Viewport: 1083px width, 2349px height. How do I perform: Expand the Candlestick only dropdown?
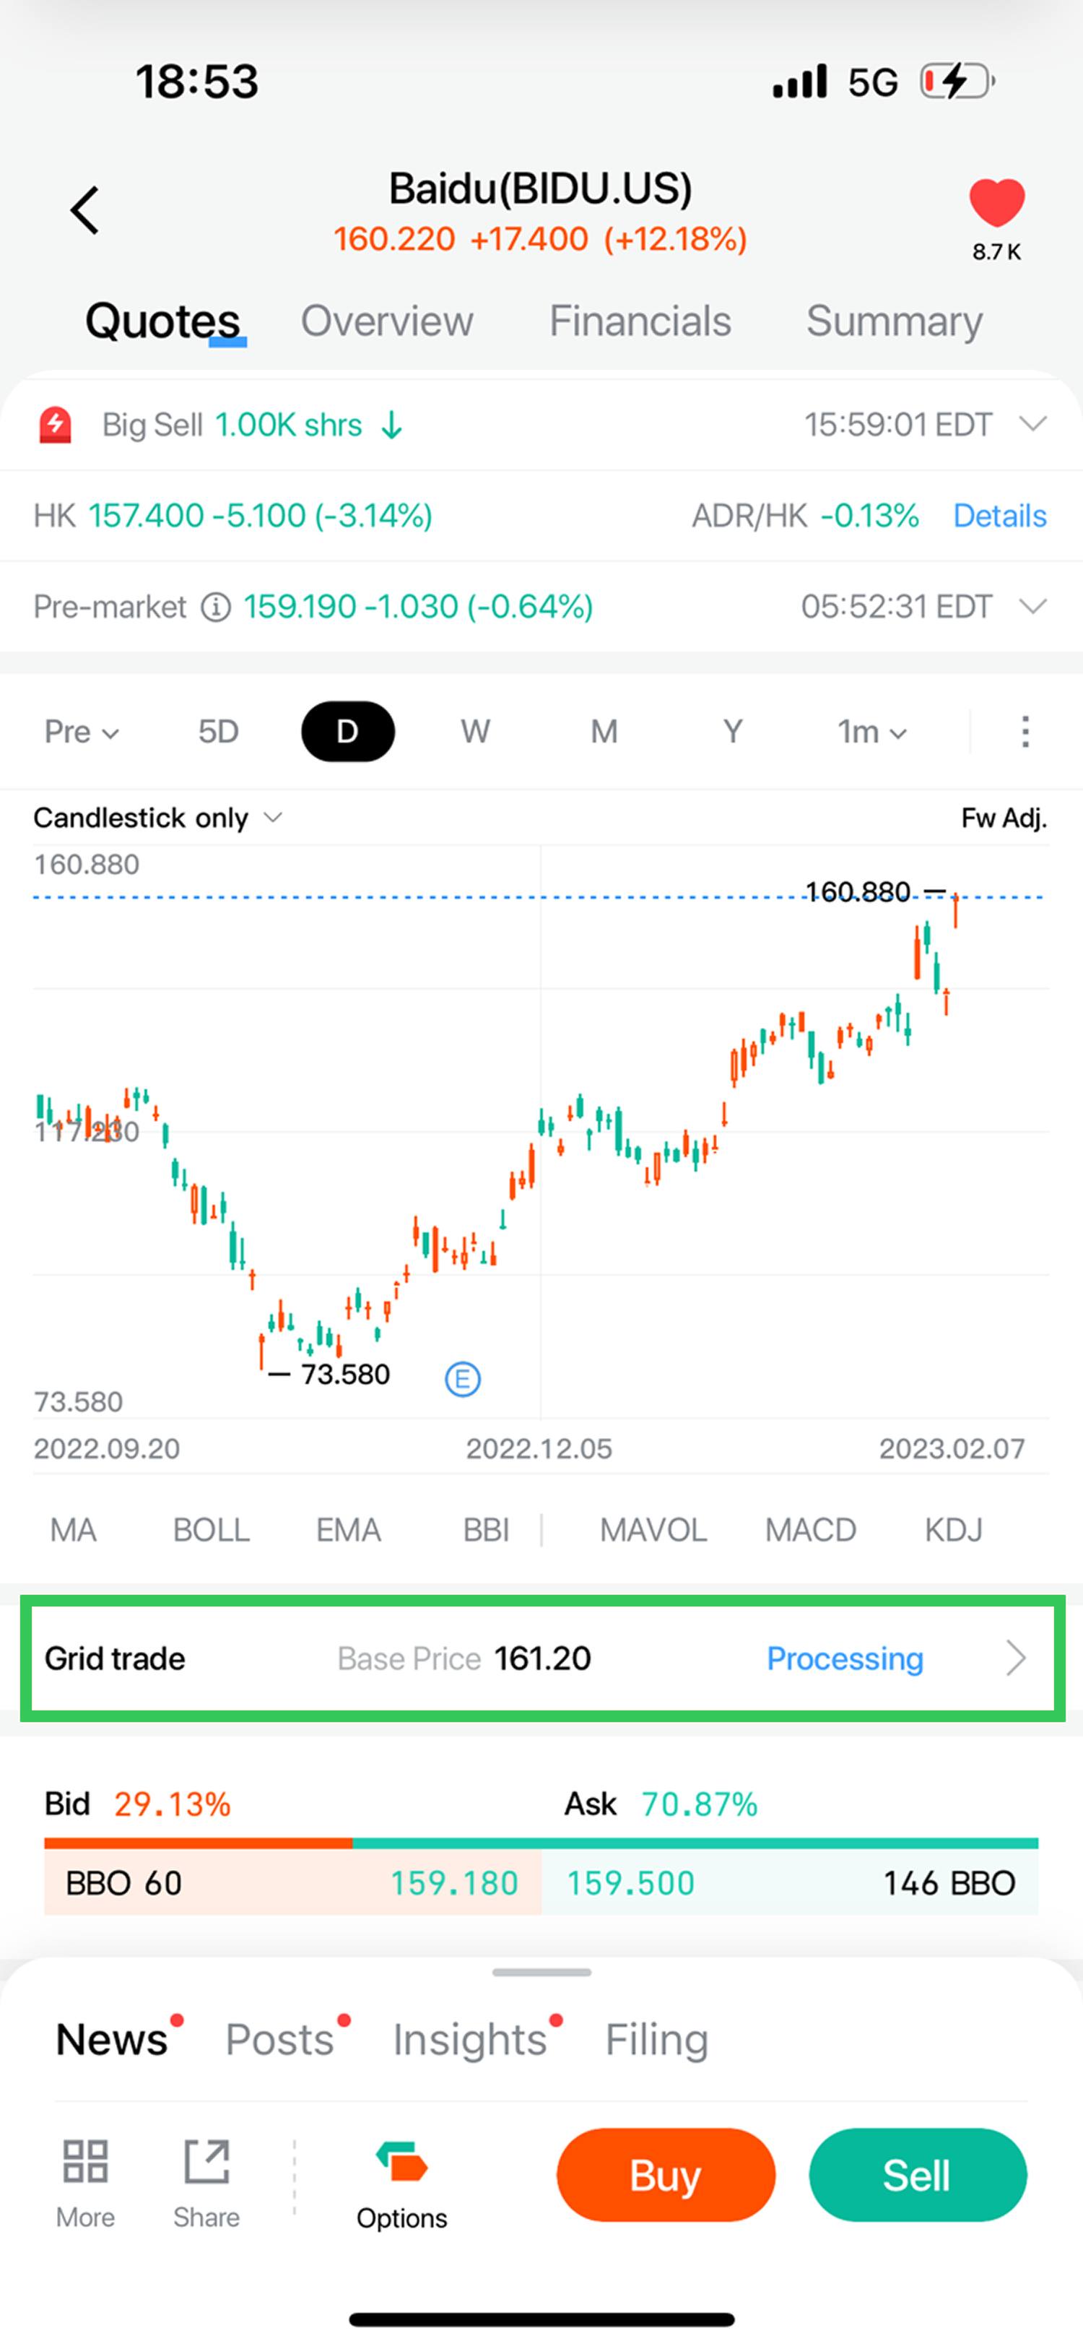pos(157,818)
